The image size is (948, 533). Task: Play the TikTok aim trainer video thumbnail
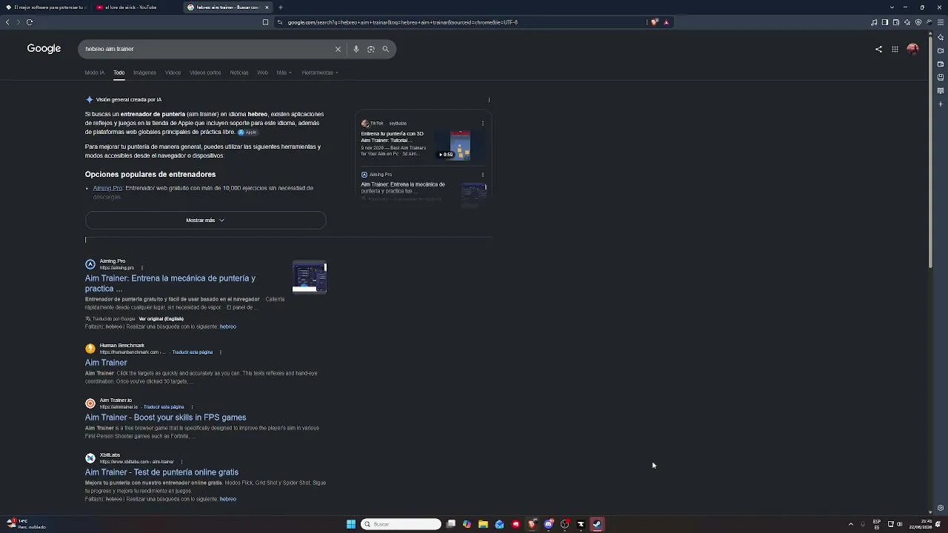(x=460, y=145)
